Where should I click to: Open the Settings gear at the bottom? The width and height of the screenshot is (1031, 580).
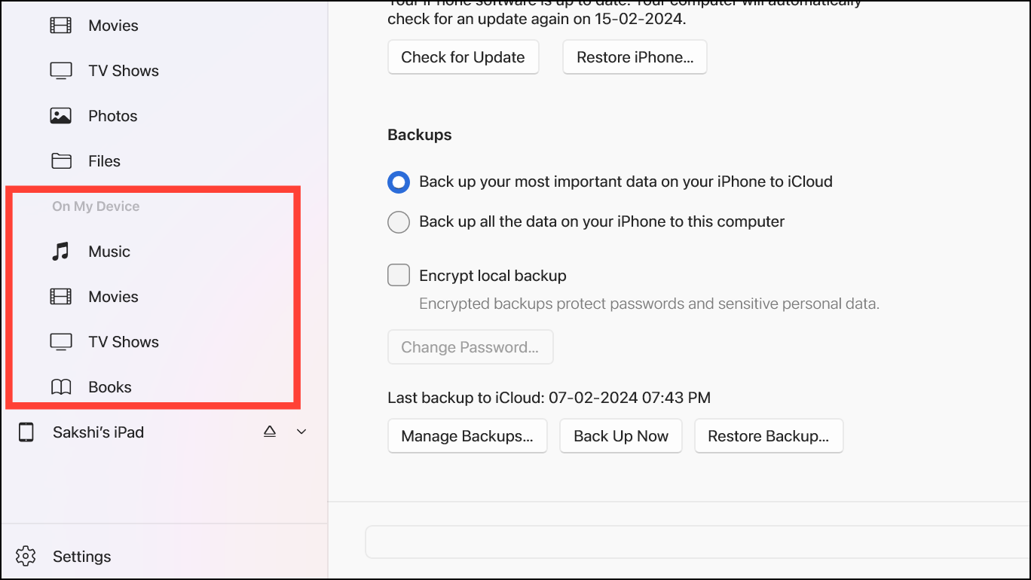(x=25, y=556)
